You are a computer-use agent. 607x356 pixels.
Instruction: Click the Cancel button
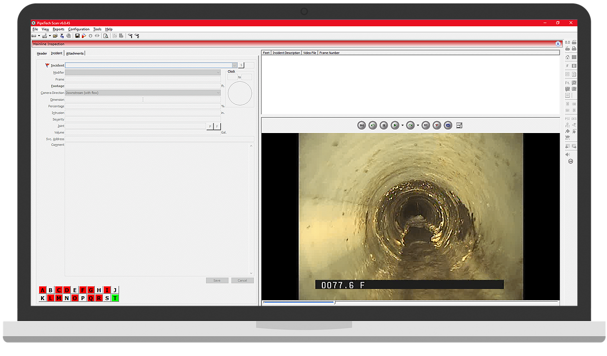[x=242, y=280]
